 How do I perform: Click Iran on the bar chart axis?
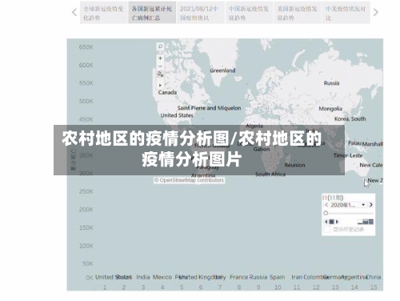coord(297,277)
